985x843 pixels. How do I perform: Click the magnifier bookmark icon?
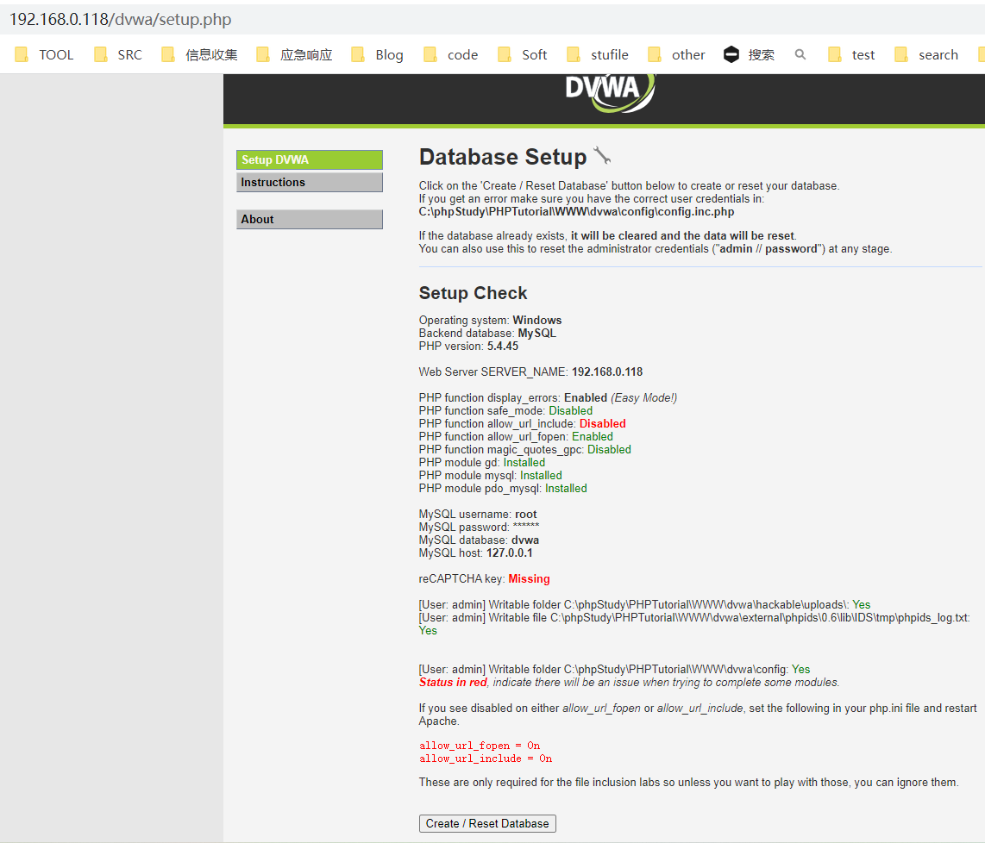[x=800, y=54]
